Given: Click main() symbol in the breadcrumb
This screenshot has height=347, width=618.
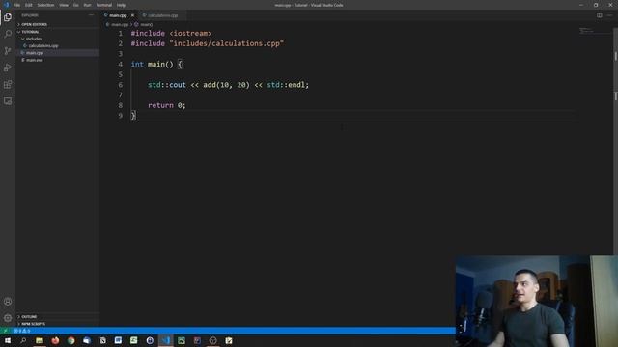Looking at the screenshot, I should click(x=146, y=24).
